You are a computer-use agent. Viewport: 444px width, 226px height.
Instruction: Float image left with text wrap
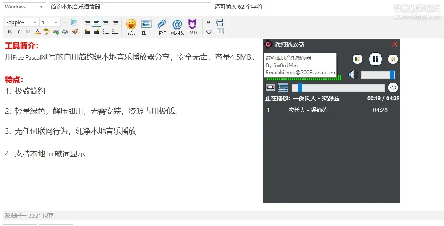(x=87, y=31)
